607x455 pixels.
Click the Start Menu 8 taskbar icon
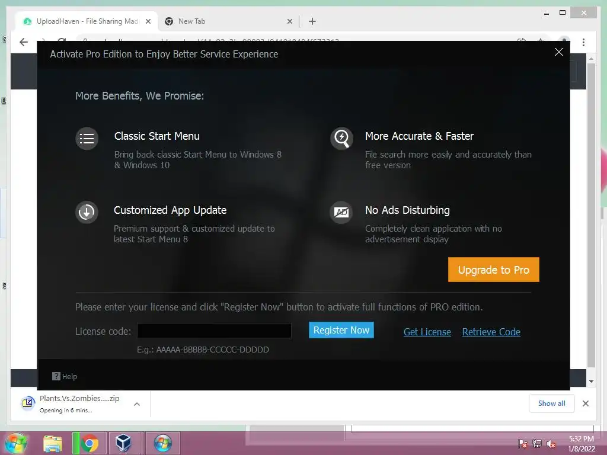(x=162, y=443)
